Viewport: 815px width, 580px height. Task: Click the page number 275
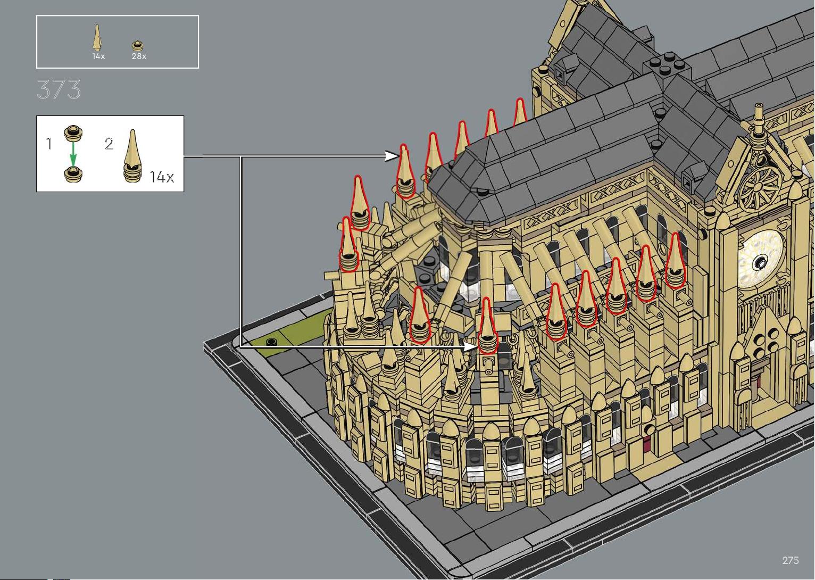790,560
